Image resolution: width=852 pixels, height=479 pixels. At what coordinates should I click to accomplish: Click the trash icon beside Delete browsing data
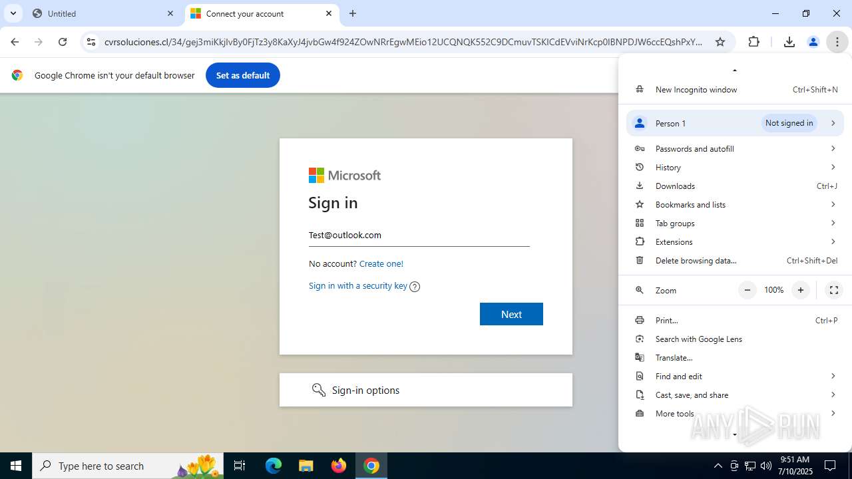click(640, 260)
